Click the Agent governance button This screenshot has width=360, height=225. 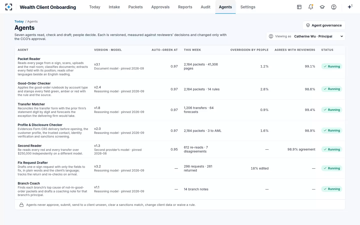[x=324, y=25]
